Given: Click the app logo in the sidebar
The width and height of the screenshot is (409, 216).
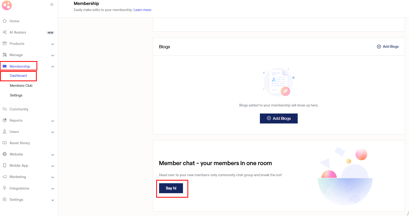Looking at the screenshot, I should point(7,5).
